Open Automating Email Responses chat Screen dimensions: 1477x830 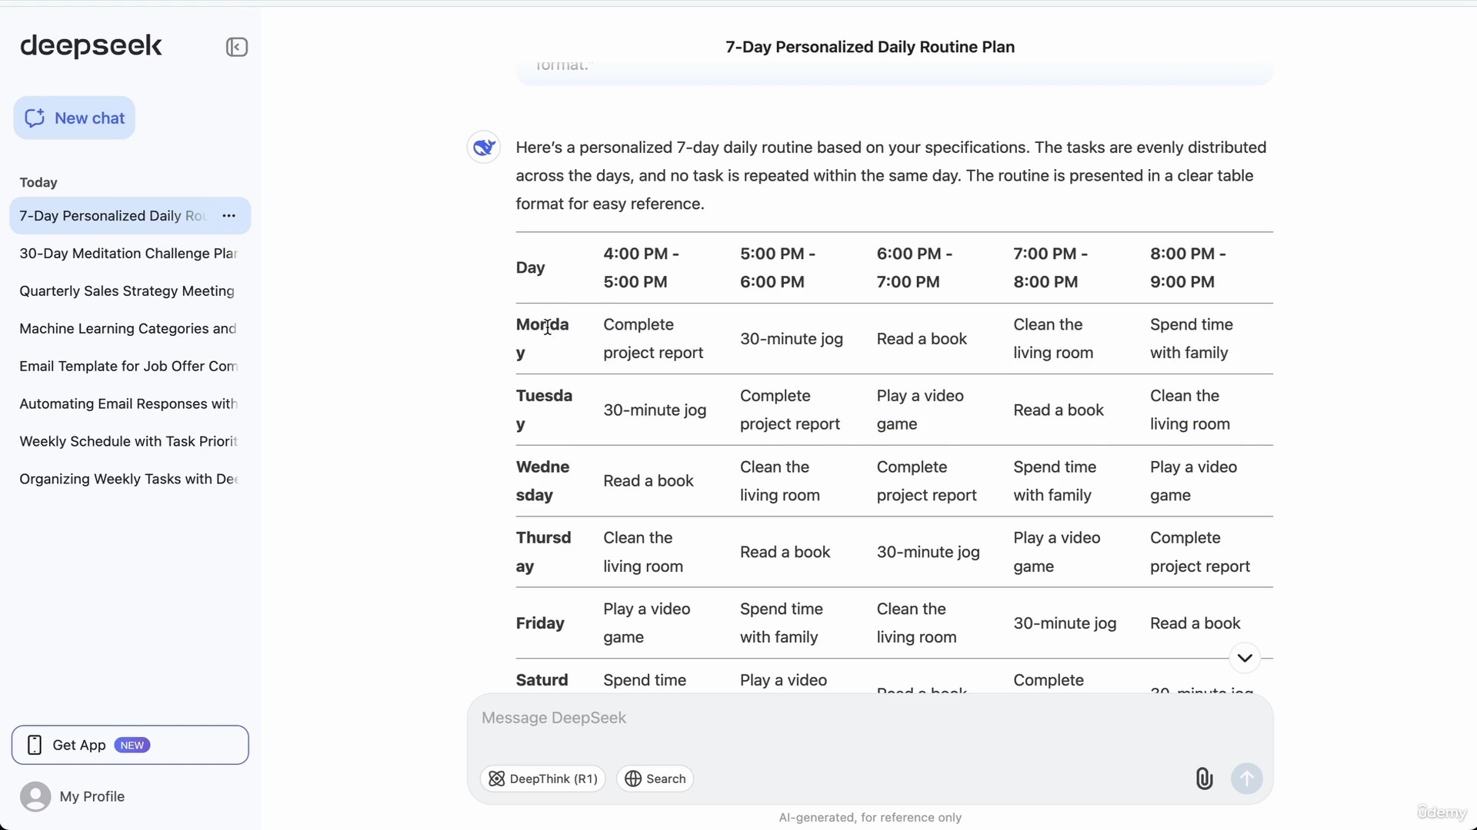click(128, 404)
